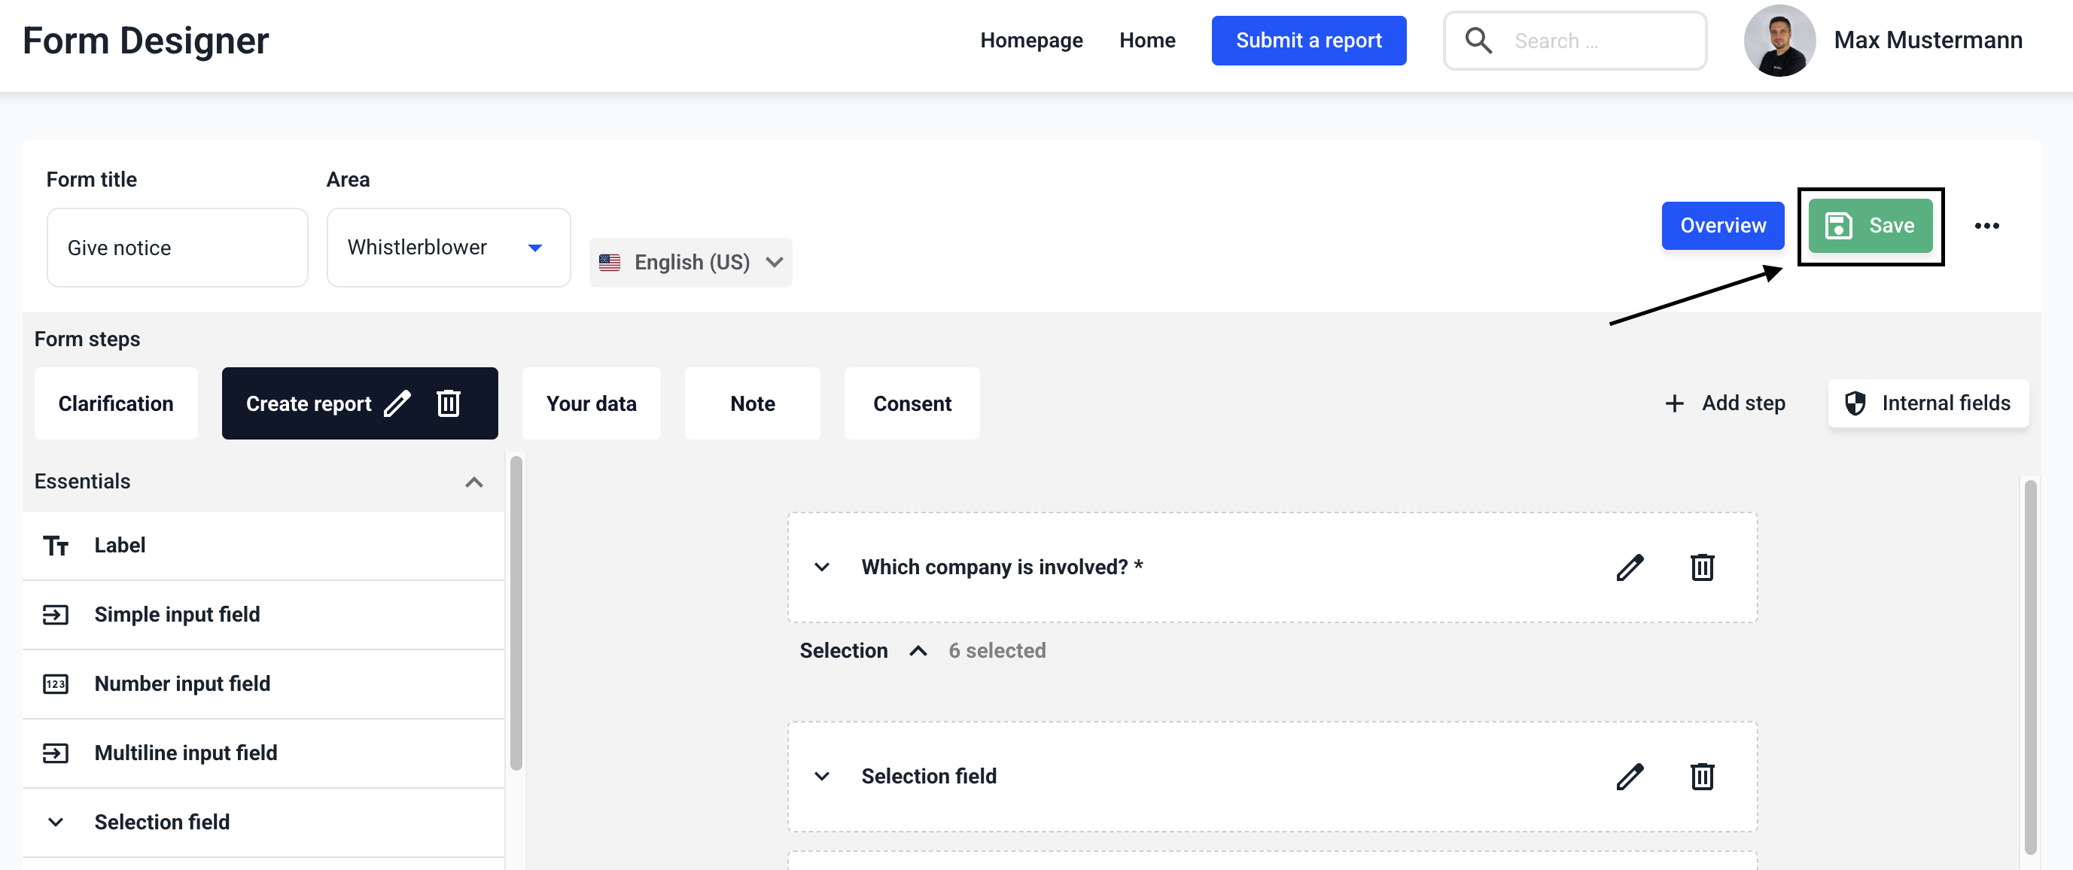Viewport: 2073px width, 870px height.
Task: Open the Whistlerblower area dropdown
Action: click(x=448, y=248)
